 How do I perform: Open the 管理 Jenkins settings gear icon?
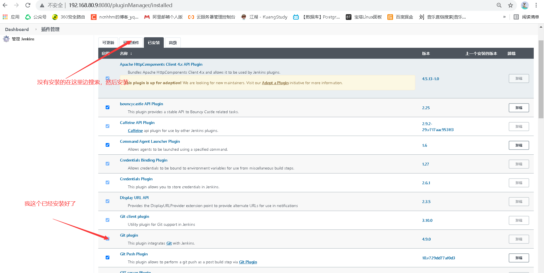pyautogui.click(x=6, y=39)
